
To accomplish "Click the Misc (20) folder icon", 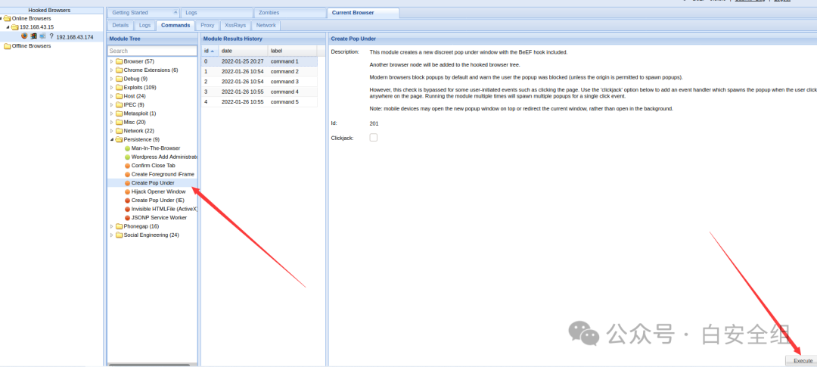I will click(120, 122).
